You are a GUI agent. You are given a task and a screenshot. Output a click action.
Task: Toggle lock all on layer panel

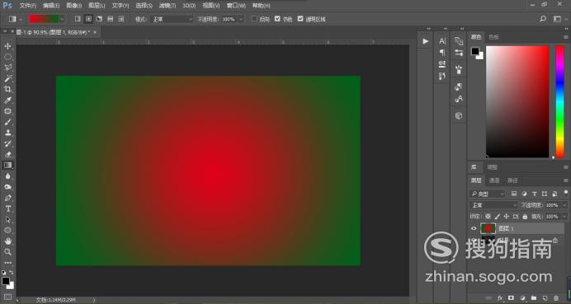(525, 217)
